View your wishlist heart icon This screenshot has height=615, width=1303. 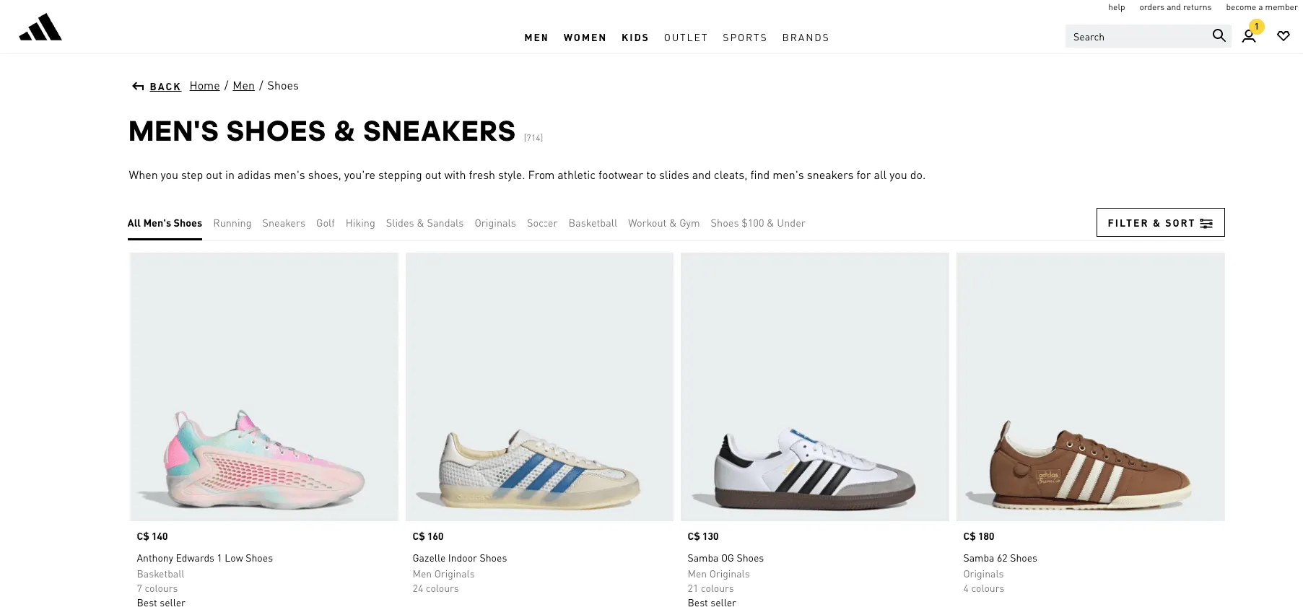[x=1284, y=35]
